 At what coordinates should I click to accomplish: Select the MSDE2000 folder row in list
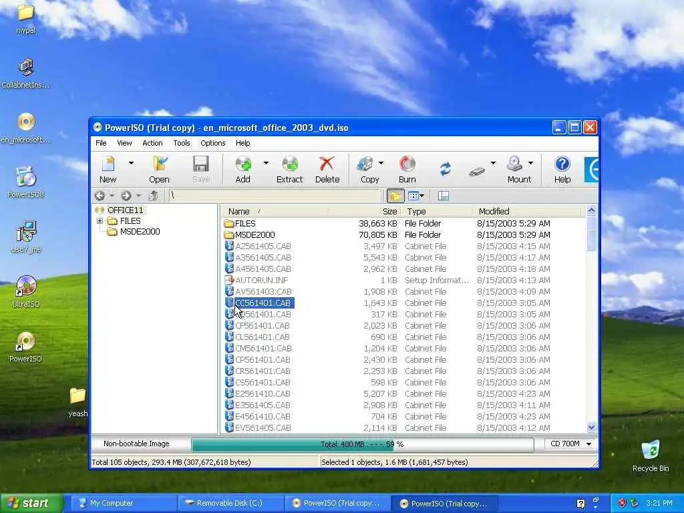click(x=404, y=234)
